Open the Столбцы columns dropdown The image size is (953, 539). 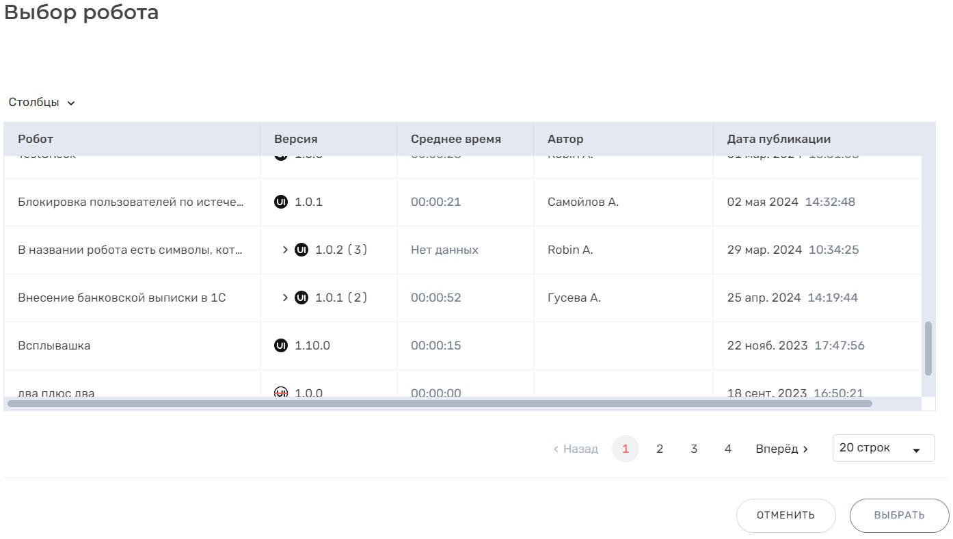[x=42, y=103]
